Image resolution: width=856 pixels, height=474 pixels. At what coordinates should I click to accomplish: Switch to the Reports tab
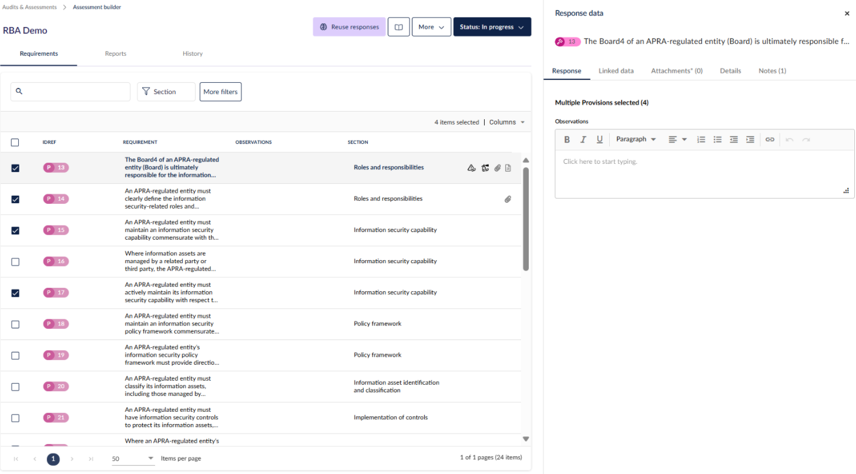pos(116,53)
